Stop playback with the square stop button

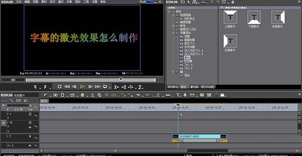(x=59, y=87)
